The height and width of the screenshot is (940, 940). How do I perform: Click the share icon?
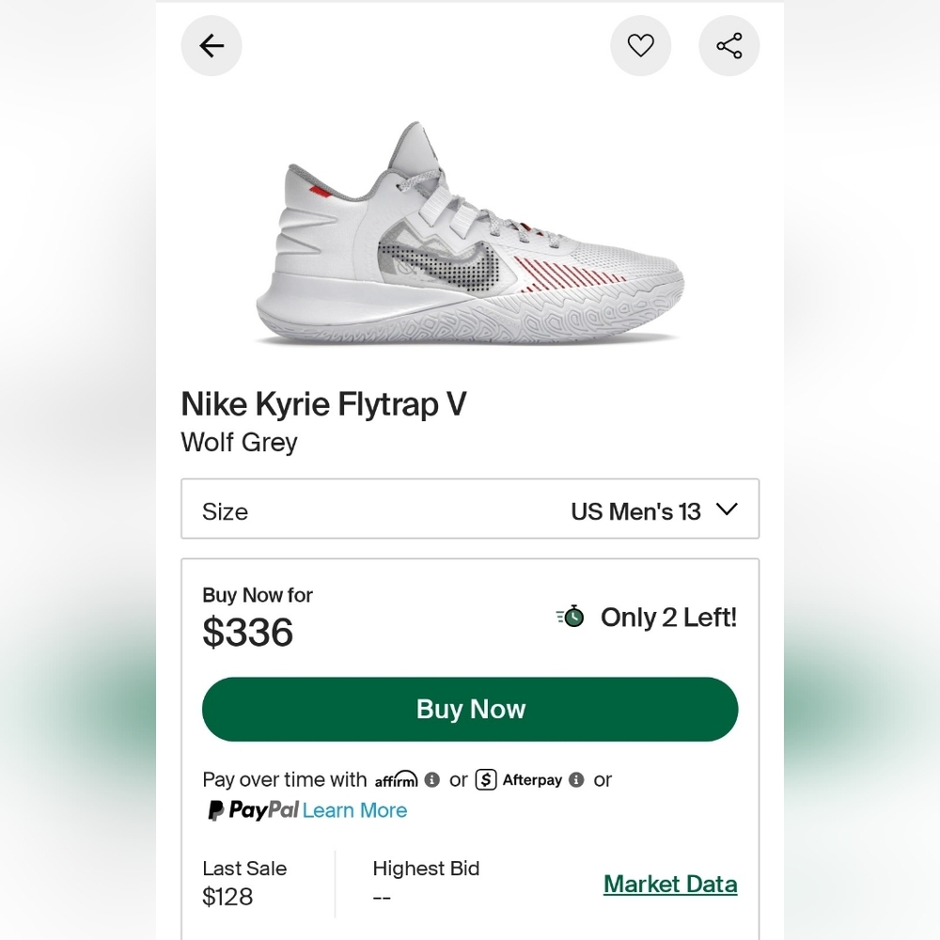click(729, 45)
